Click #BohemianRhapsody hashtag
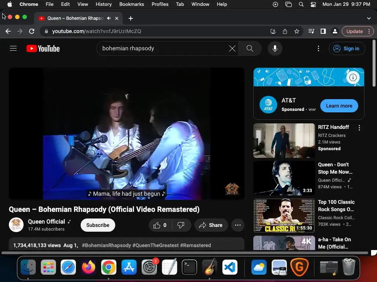This screenshot has width=377, height=282. click(x=106, y=245)
